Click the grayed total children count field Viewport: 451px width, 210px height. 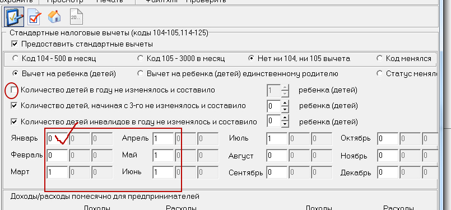(273, 91)
